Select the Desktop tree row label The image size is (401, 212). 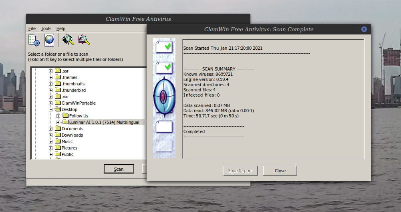click(x=69, y=109)
